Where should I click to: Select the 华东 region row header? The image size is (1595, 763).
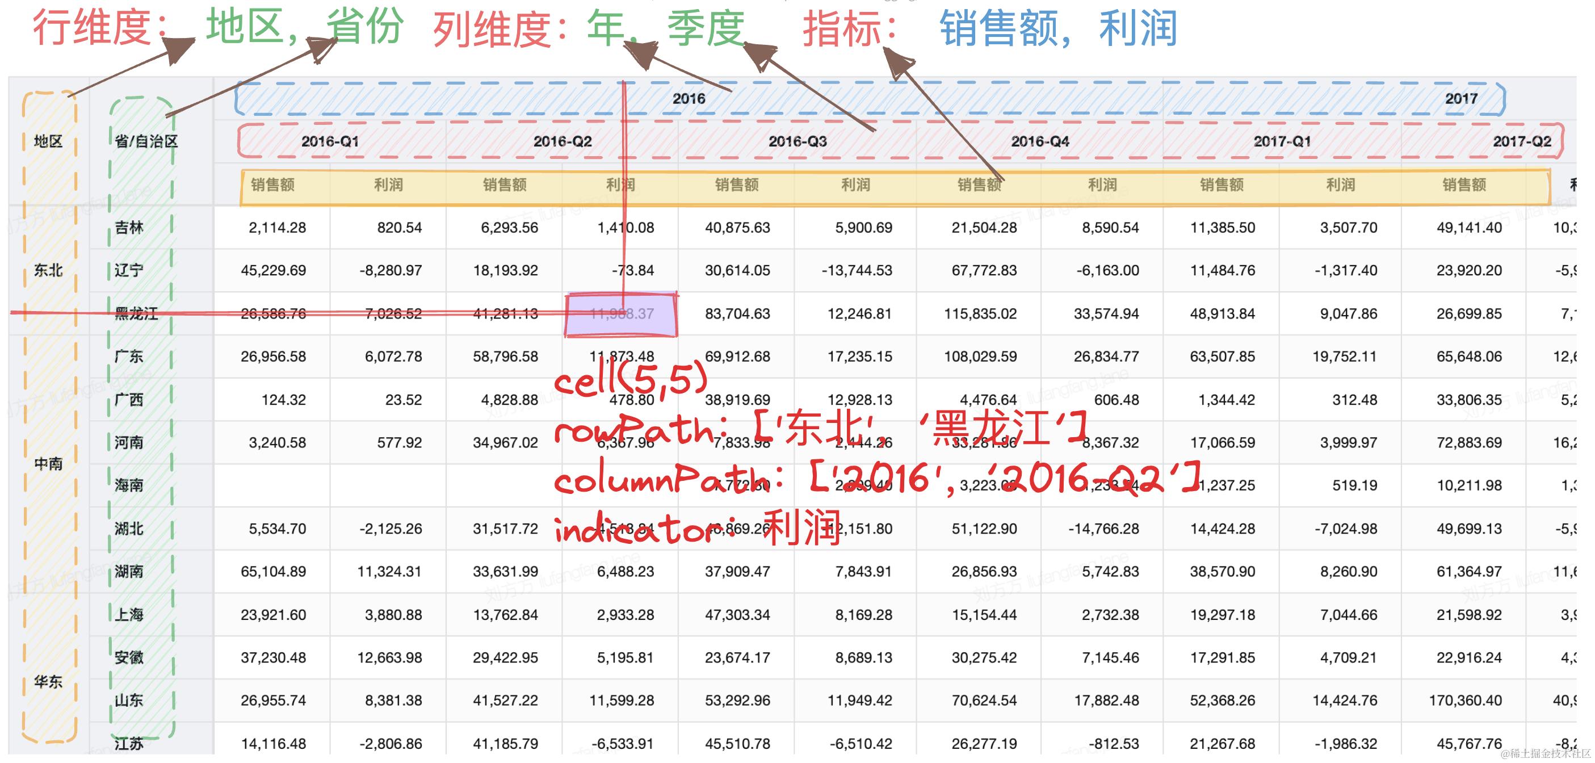coord(48,681)
